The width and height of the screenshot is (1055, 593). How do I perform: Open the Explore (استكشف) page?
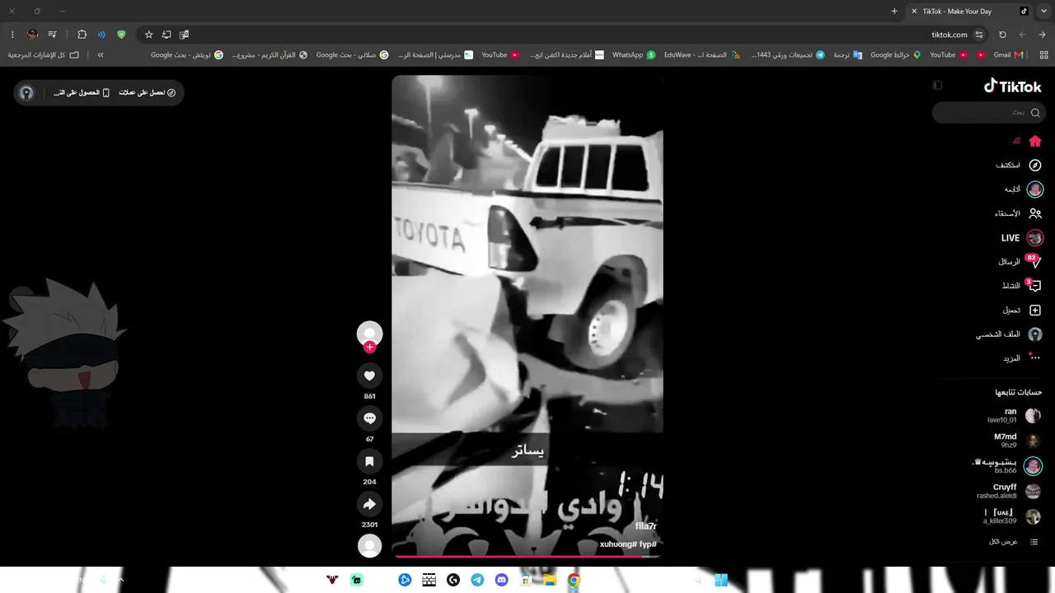coord(1018,166)
